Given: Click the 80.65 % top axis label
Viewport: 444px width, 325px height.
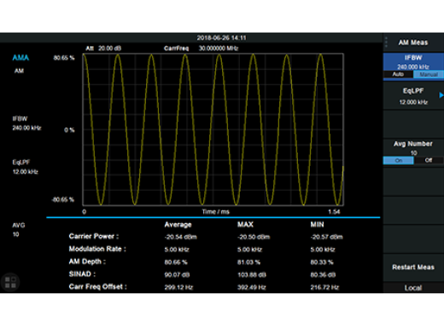Looking at the screenshot, I should [64, 58].
